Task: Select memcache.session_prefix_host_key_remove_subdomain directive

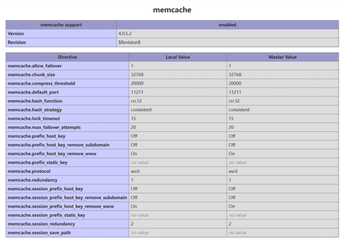Action: (x=67, y=198)
